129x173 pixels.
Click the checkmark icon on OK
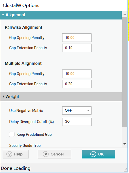tap(93, 154)
